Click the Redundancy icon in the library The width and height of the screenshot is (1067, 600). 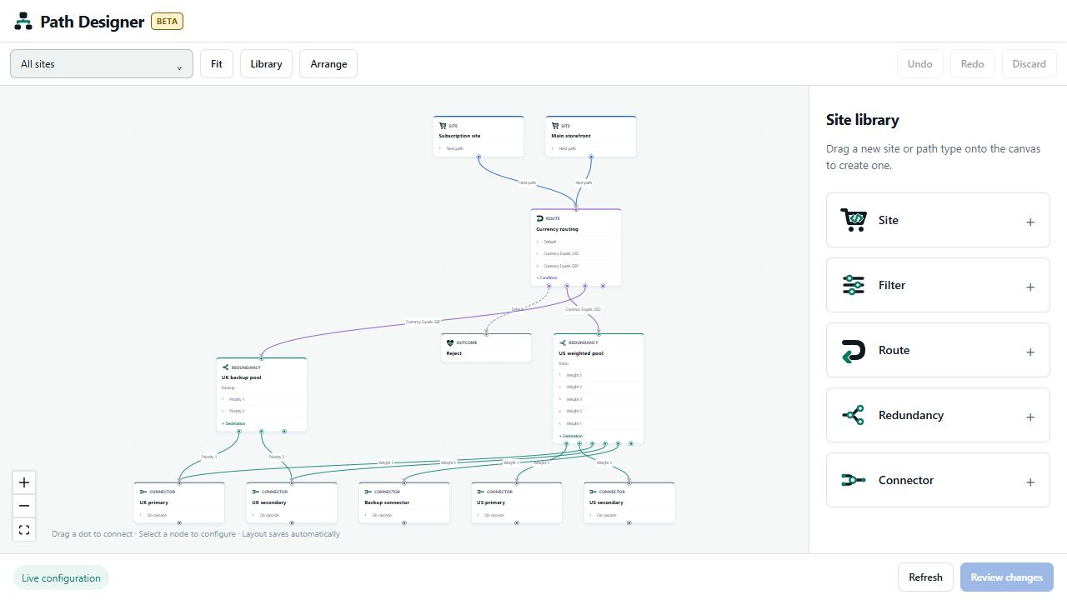point(854,415)
